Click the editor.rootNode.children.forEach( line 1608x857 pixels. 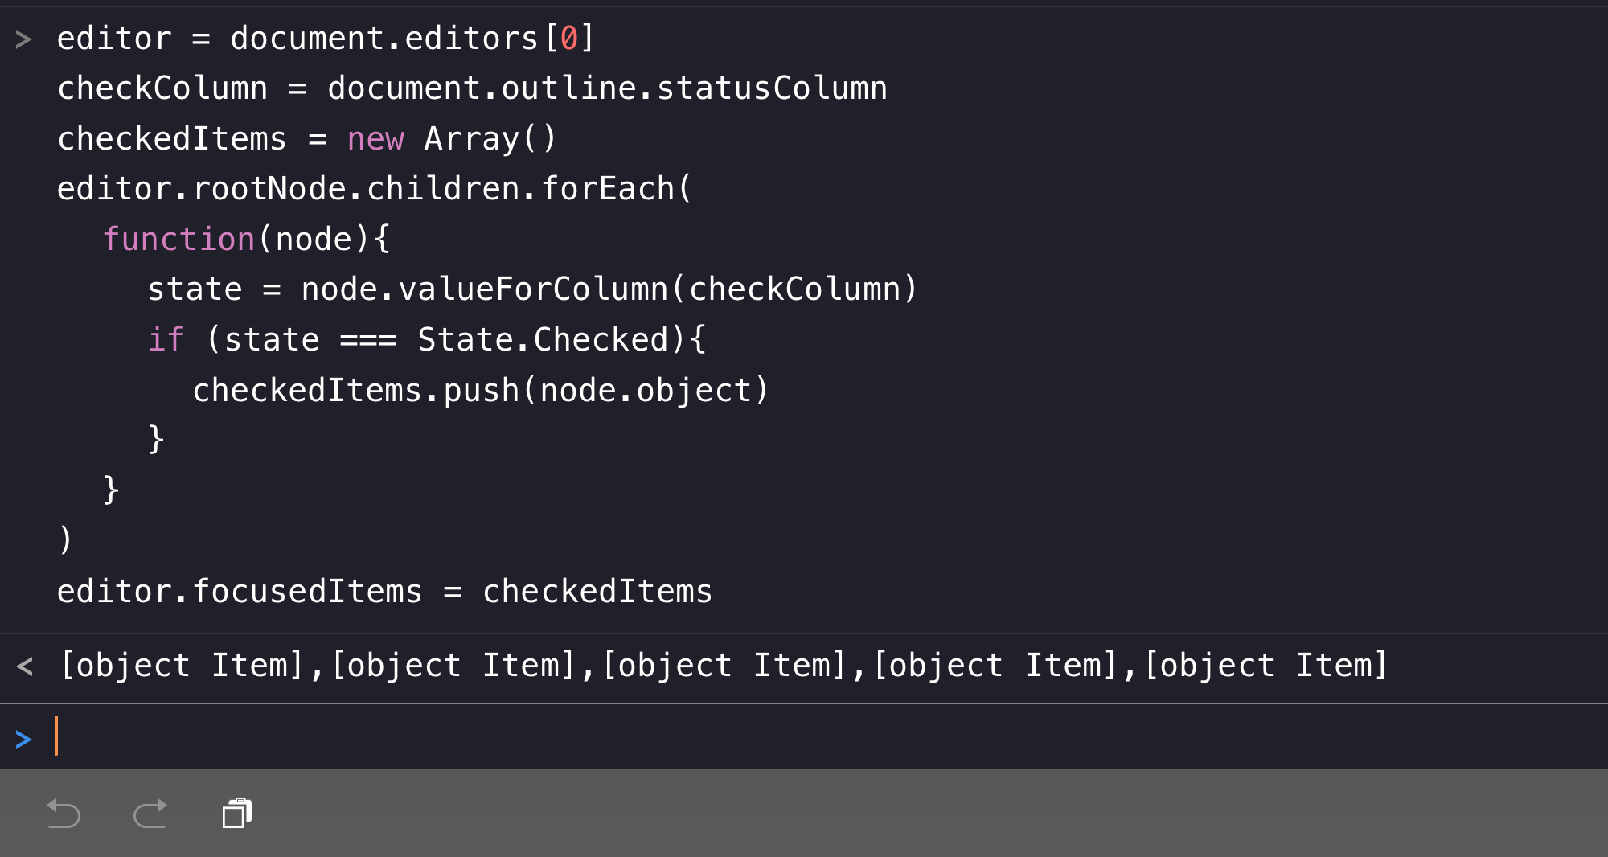(374, 189)
